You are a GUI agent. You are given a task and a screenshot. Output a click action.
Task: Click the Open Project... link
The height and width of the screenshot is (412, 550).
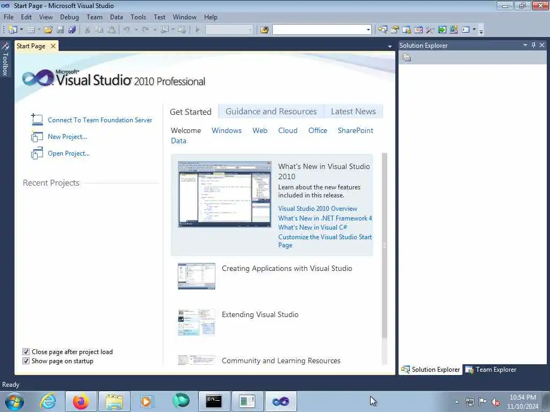69,153
